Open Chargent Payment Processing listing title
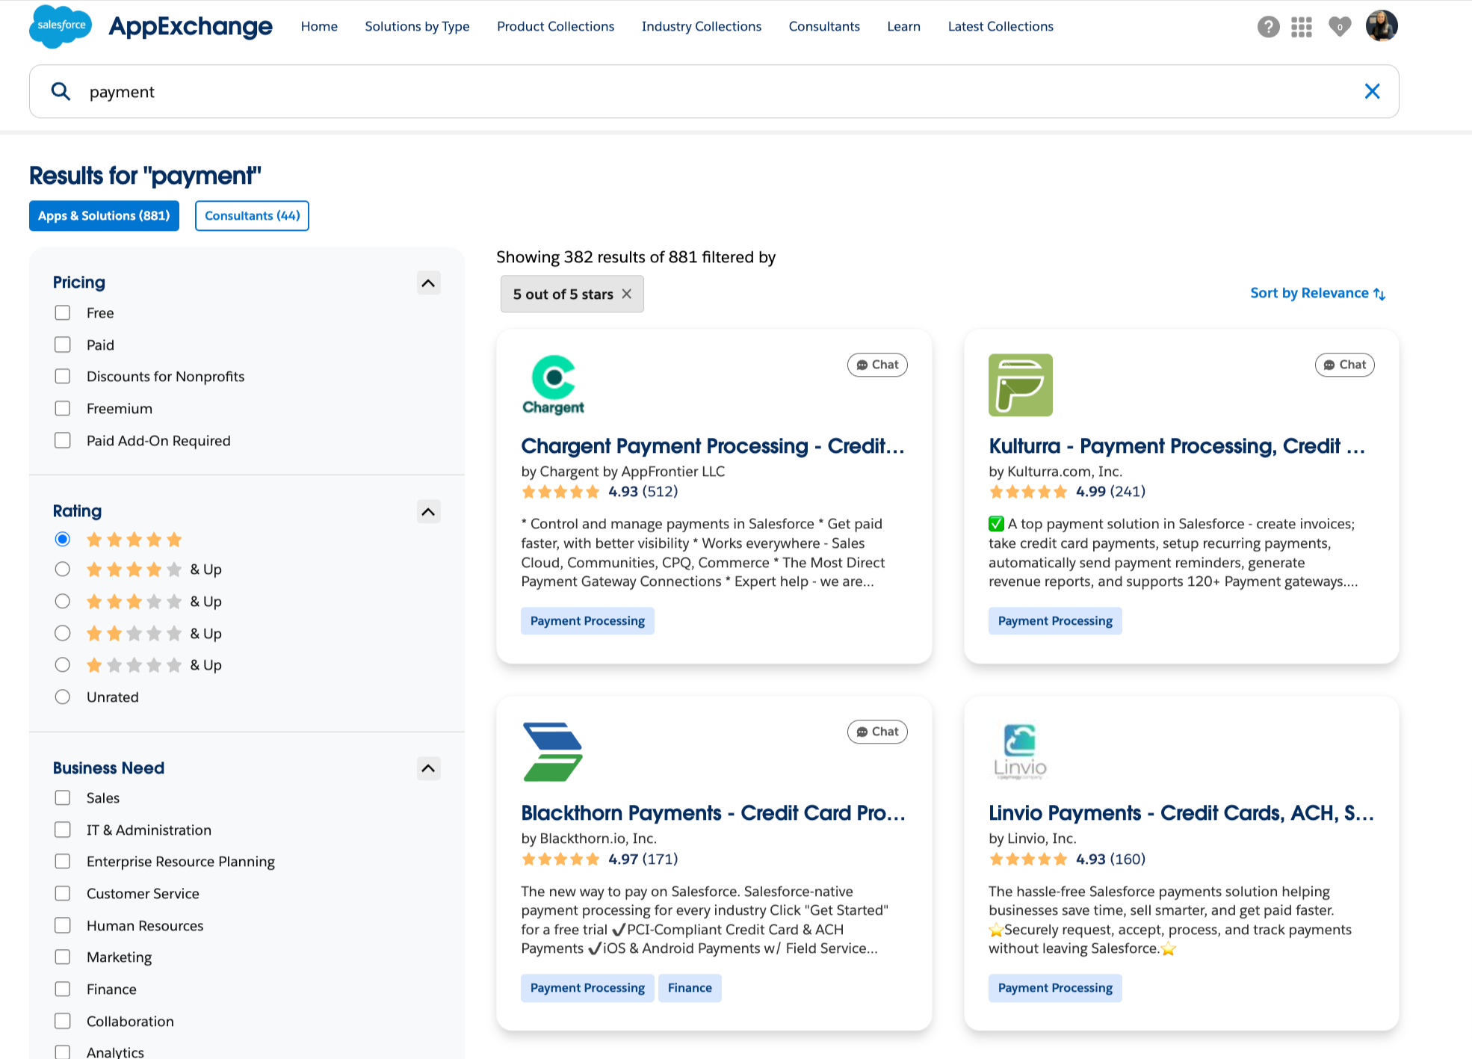The image size is (1472, 1059). pyautogui.click(x=713, y=445)
